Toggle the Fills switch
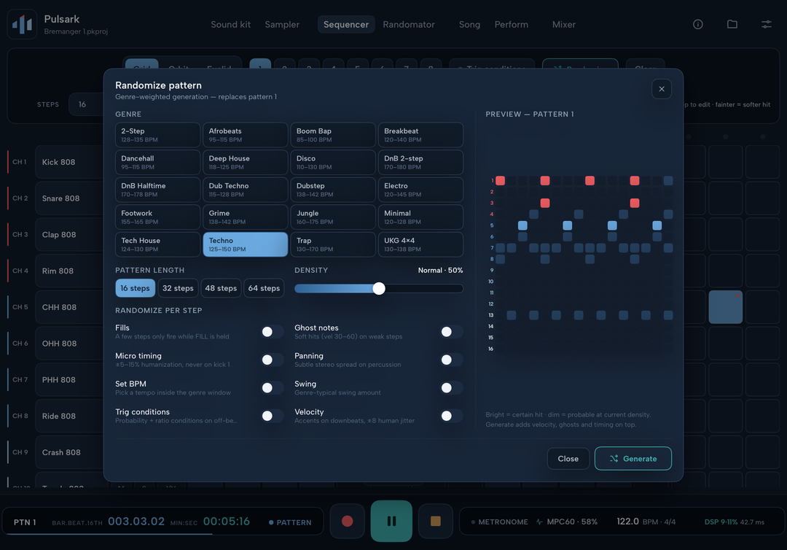This screenshot has width=787, height=550. click(273, 331)
